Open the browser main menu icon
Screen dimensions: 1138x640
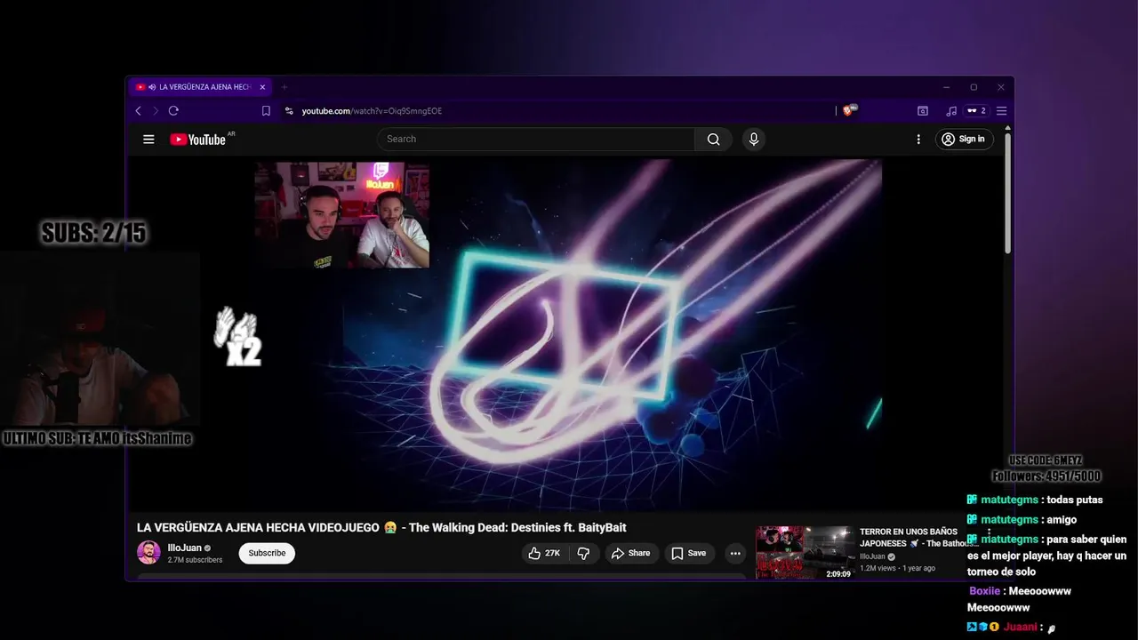(x=1001, y=111)
